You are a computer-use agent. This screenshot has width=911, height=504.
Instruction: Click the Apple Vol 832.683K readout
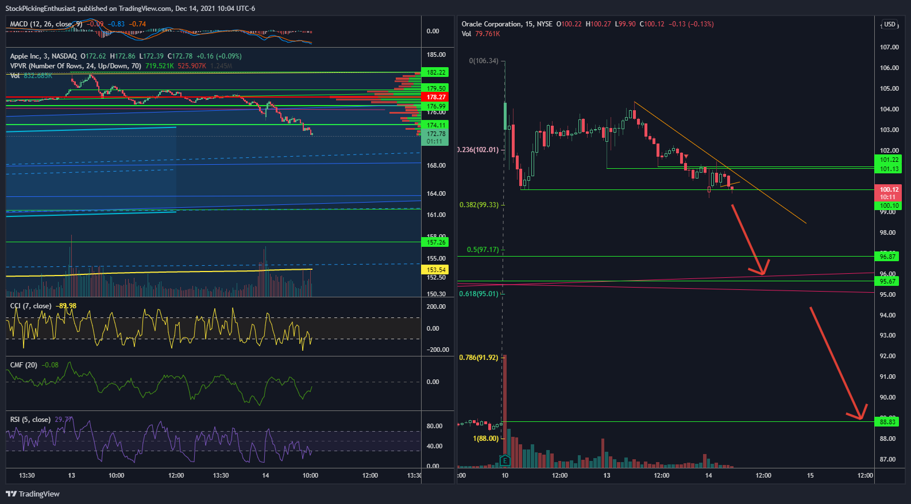31,76
